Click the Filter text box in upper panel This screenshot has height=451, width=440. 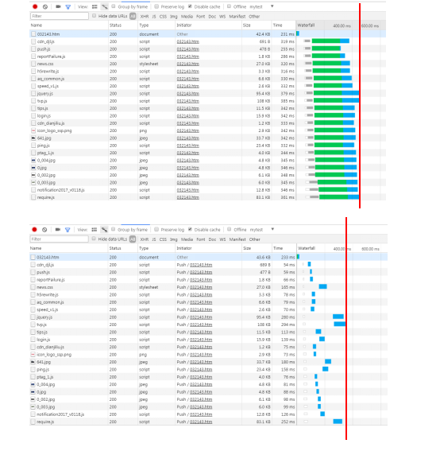coord(60,16)
